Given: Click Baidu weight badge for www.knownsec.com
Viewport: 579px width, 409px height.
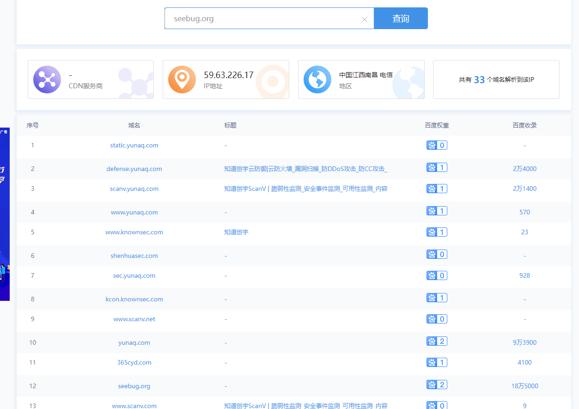Looking at the screenshot, I should 437,232.
